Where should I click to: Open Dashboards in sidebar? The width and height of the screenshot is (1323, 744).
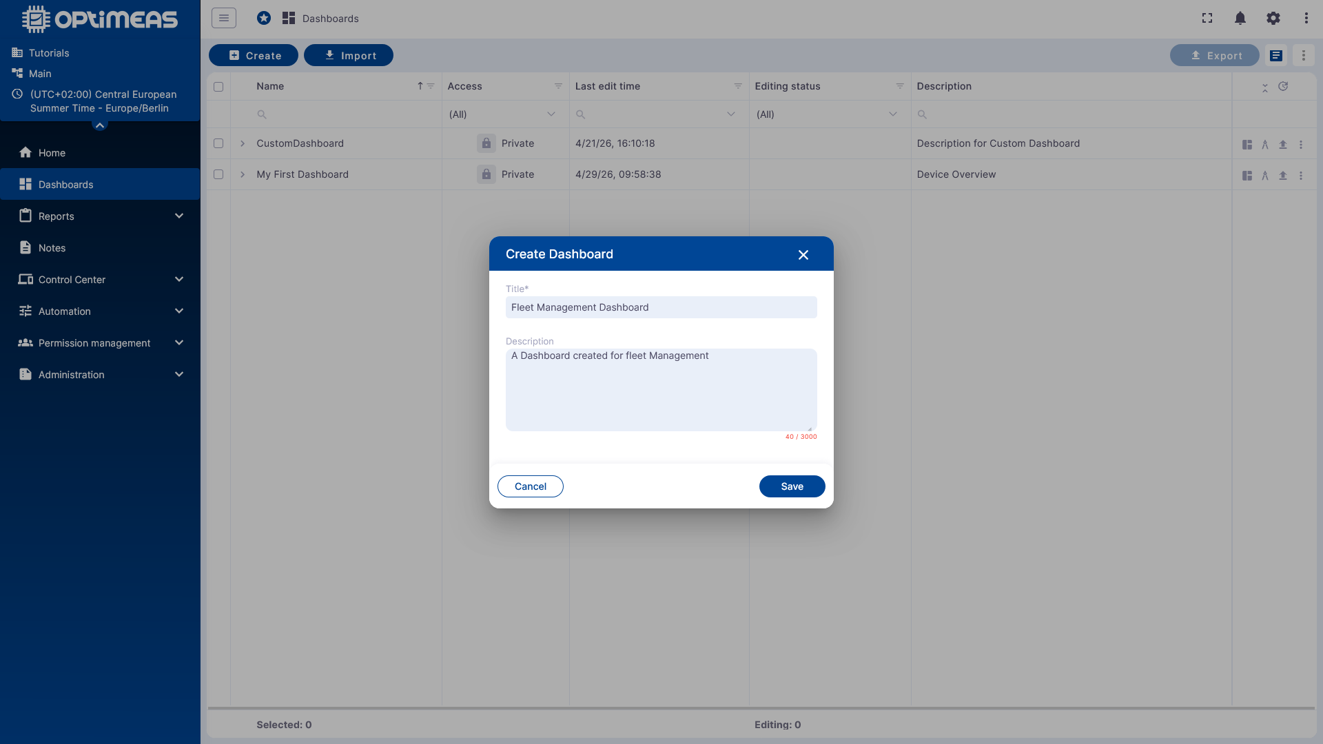[100, 185]
